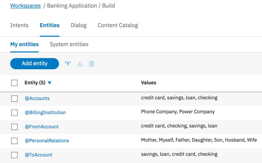Toggle the Entity column sort arrow
The width and height of the screenshot is (262, 163).
pos(50,83)
